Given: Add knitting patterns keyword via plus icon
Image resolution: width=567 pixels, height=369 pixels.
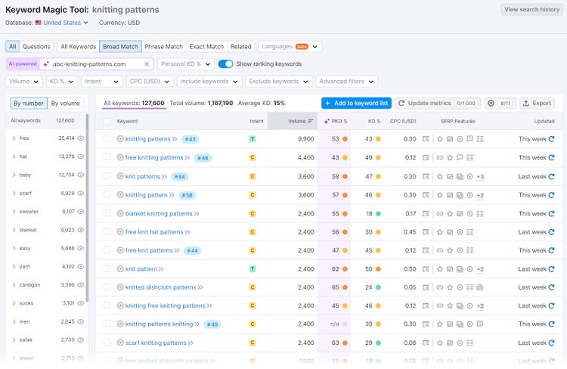Looking at the screenshot, I should tap(120, 139).
